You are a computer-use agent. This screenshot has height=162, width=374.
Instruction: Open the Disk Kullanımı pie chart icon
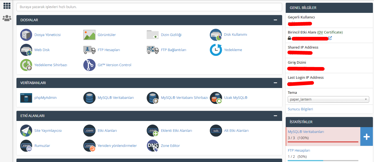click(x=216, y=35)
